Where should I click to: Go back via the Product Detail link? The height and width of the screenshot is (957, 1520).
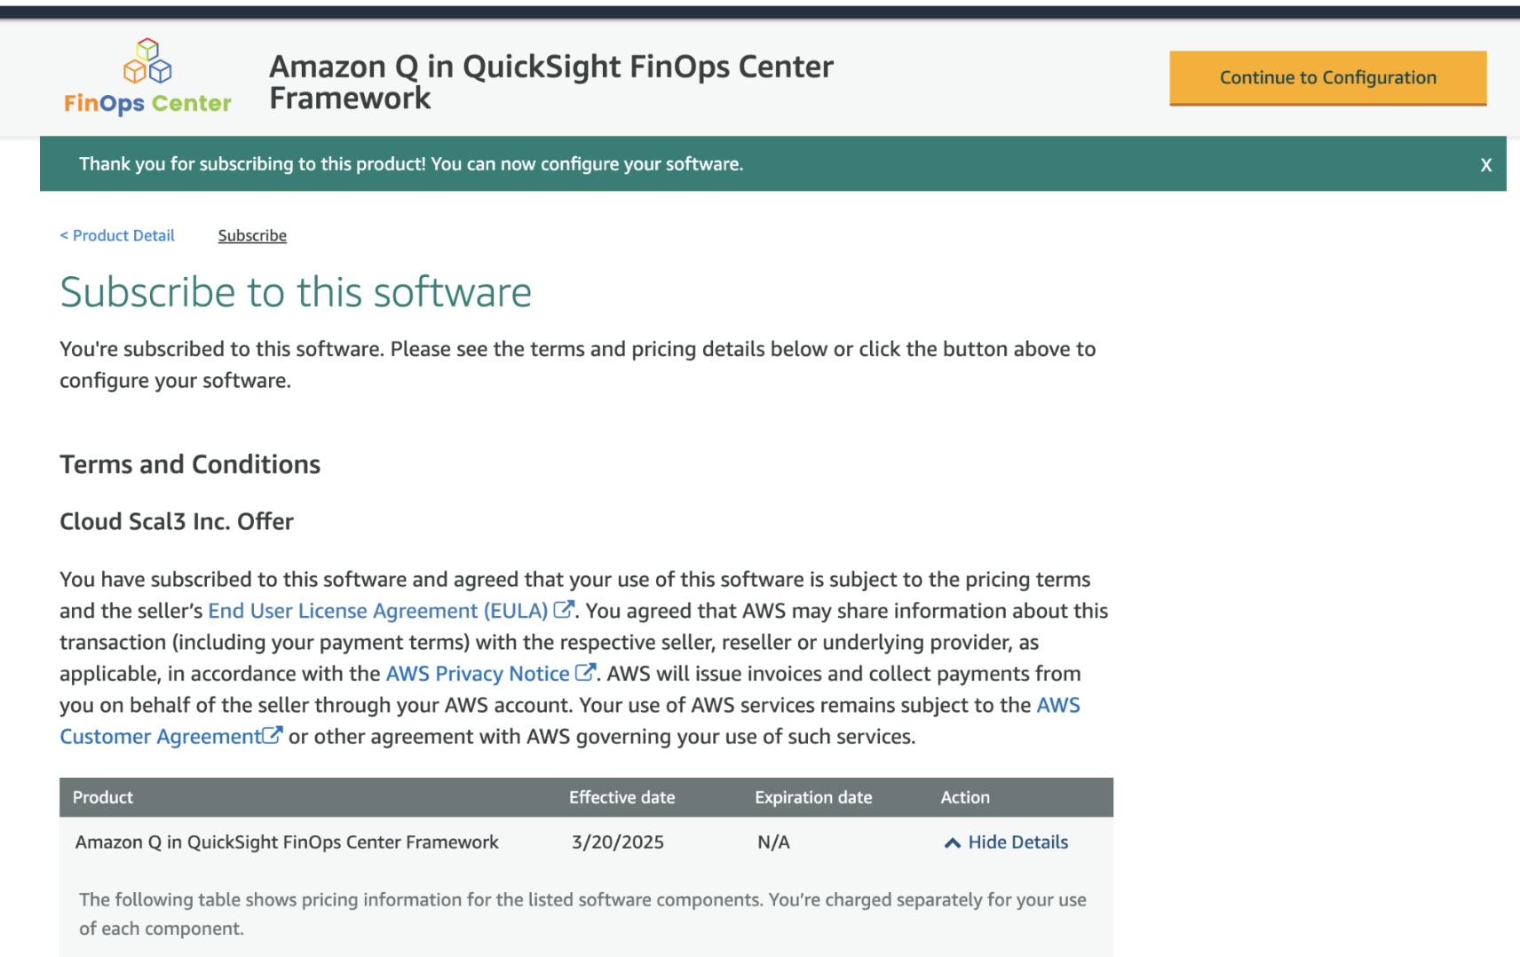click(117, 235)
